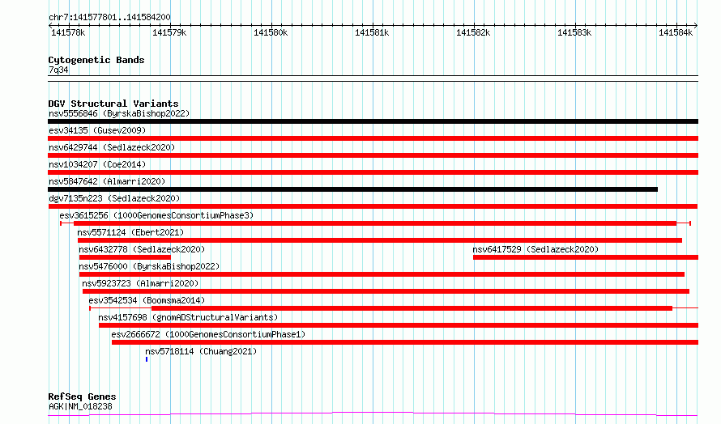Click esv3542534 (Boomsma2014) label
This screenshot has height=424, width=721.
tap(147, 300)
